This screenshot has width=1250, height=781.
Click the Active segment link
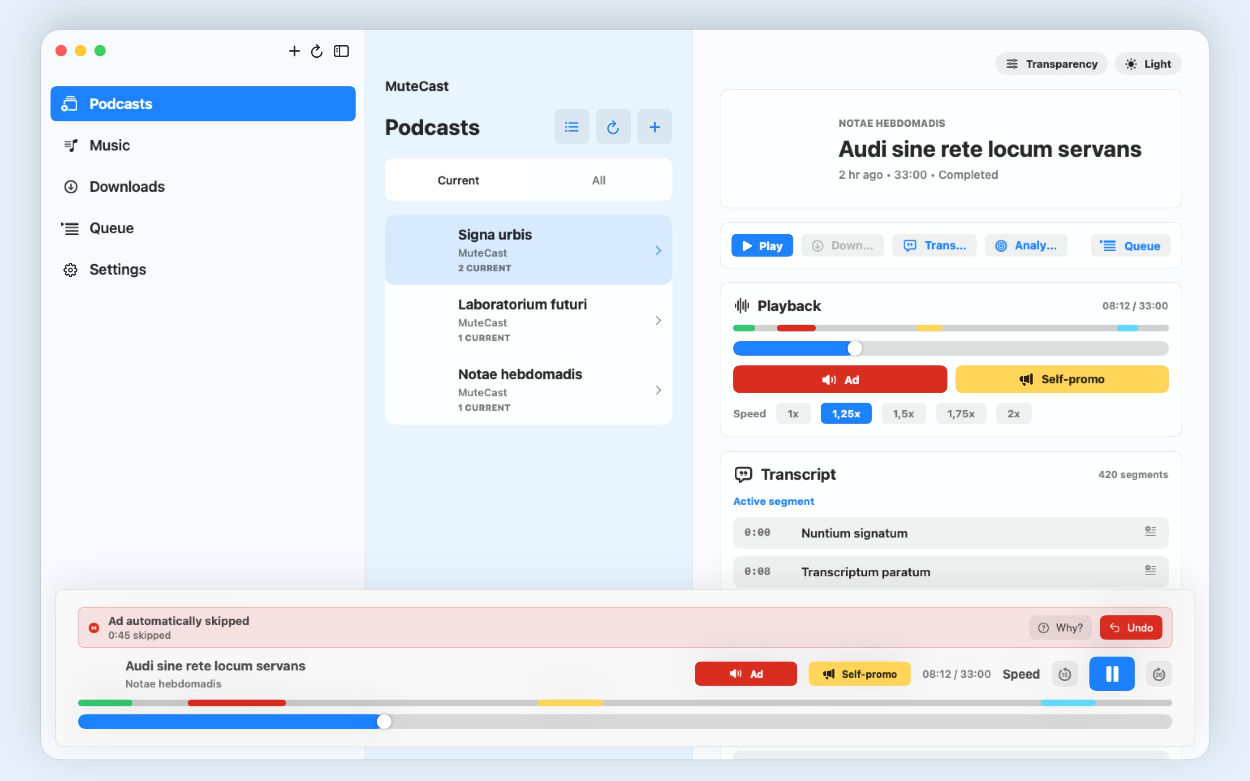[x=773, y=501]
